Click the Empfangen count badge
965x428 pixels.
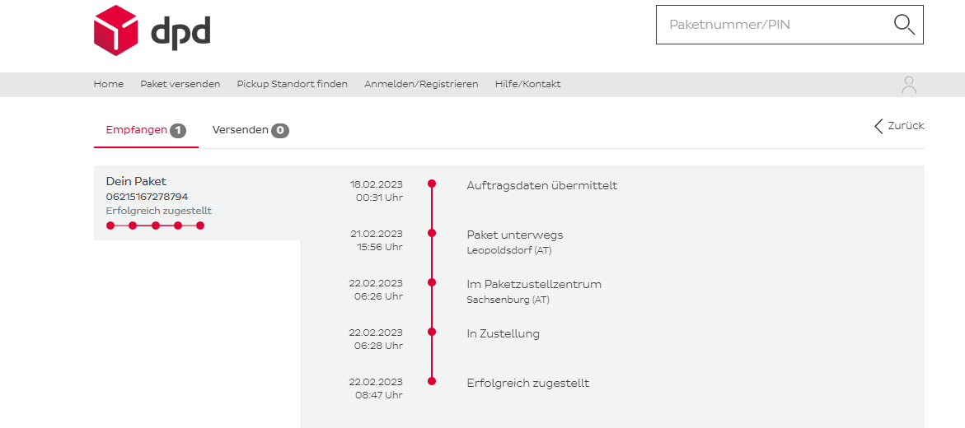178,130
